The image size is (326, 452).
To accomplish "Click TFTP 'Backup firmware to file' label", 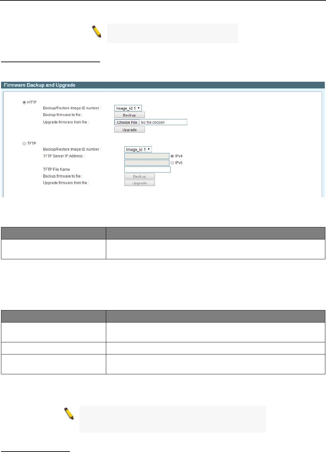I will click(63, 176).
